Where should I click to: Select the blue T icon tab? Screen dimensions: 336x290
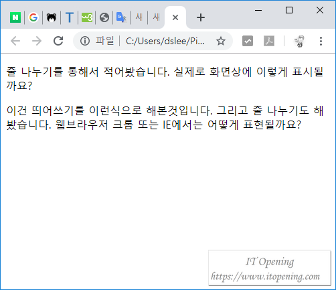[x=69, y=17]
